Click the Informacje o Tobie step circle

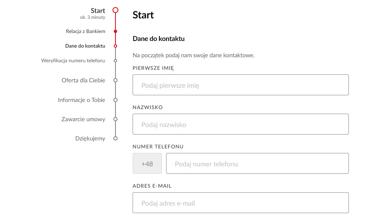point(115,100)
